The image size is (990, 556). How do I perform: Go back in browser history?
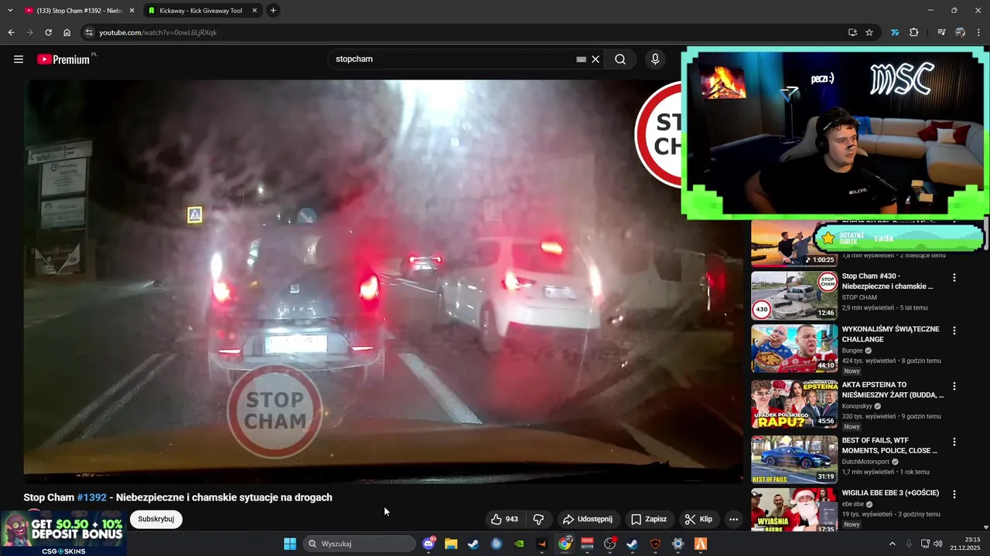11,32
